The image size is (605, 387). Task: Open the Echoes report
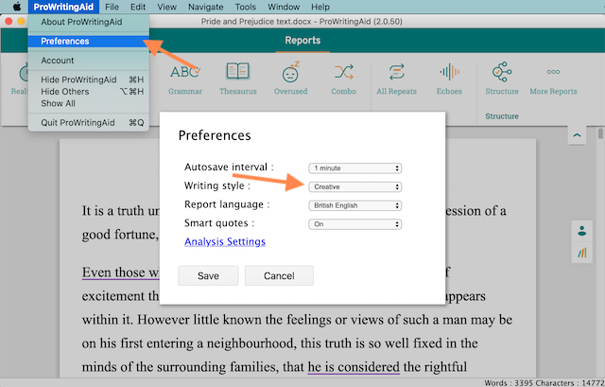(449, 79)
